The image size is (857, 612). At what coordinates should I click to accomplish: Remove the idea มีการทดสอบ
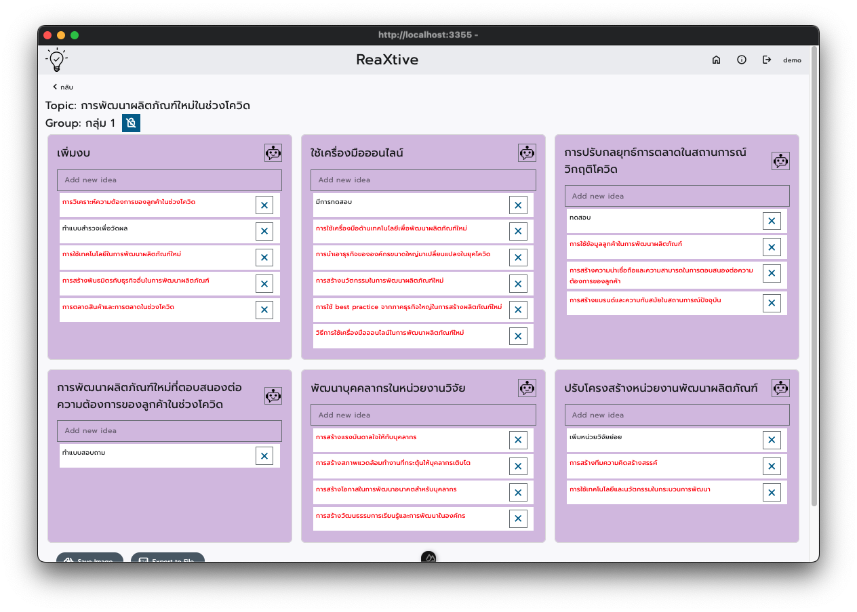point(518,205)
